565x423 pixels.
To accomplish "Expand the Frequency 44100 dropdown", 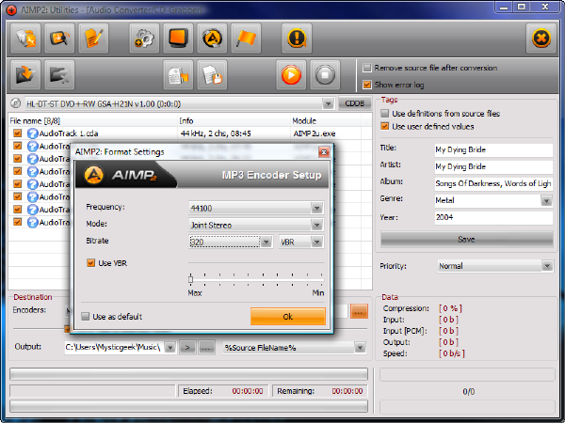I will pos(316,208).
